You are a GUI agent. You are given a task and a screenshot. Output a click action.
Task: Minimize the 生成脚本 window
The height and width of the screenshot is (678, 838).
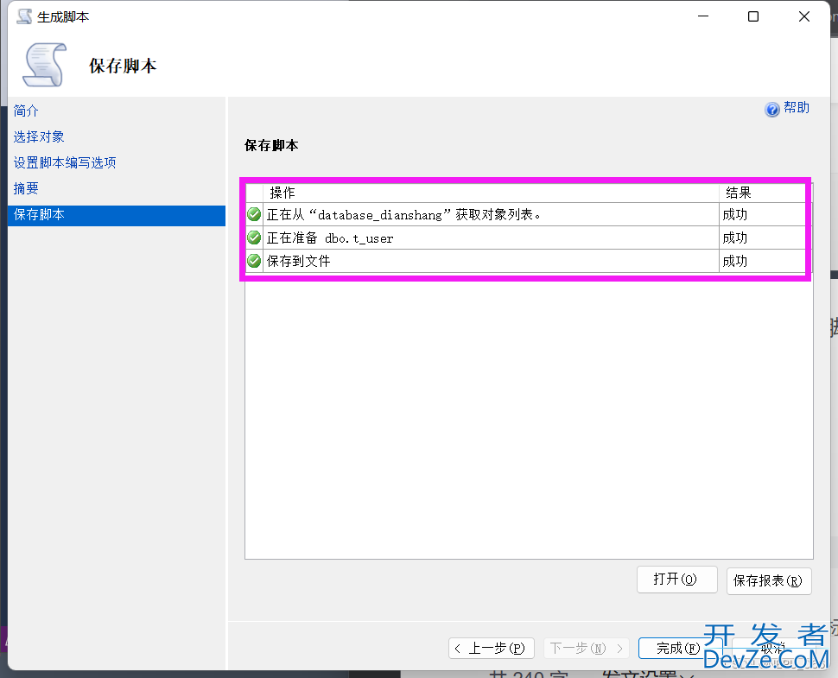703,16
